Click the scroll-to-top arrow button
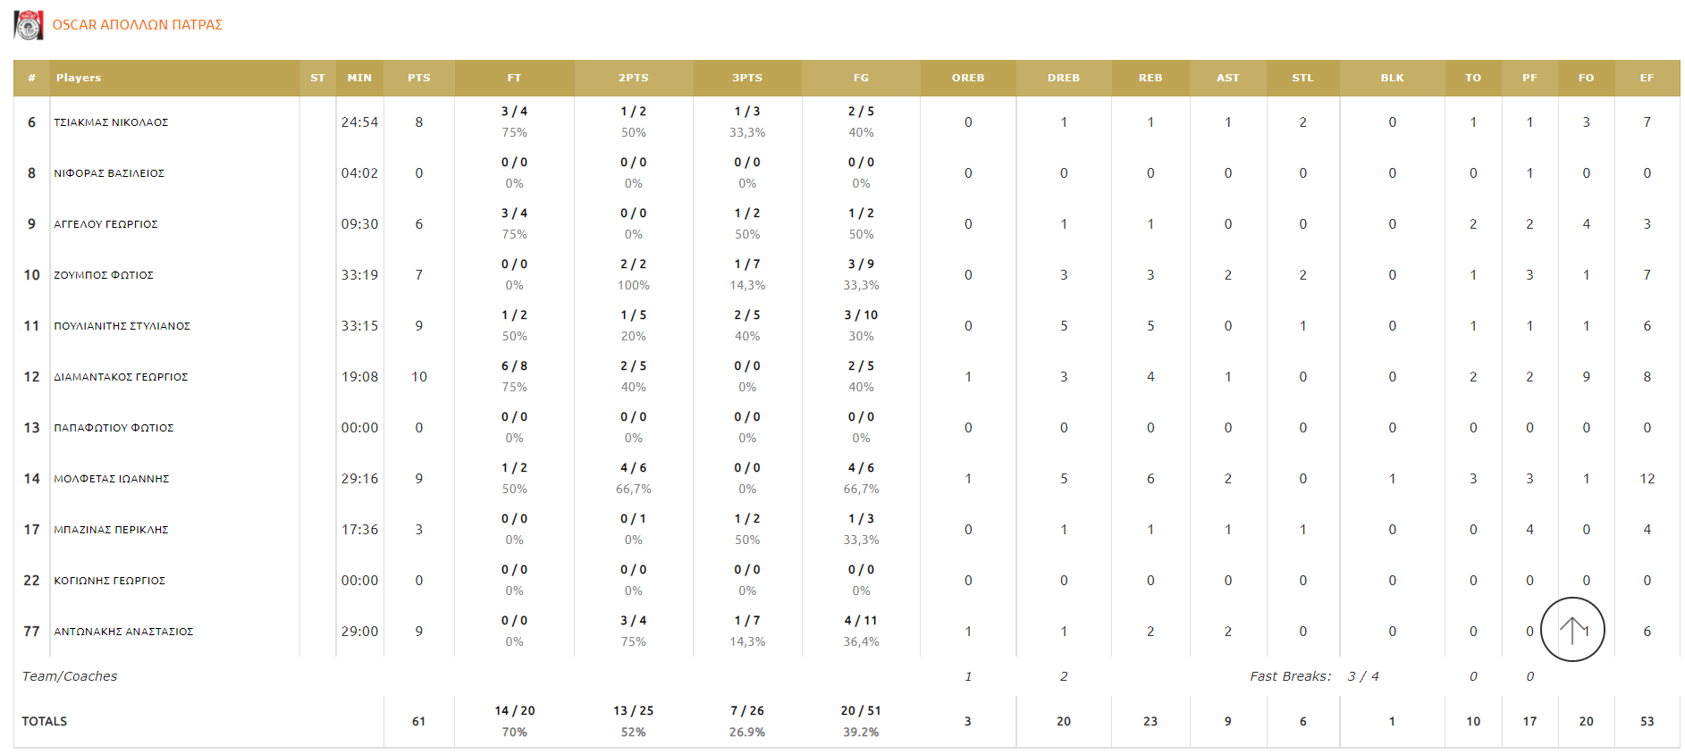Image resolution: width=1685 pixels, height=754 pixels. click(1572, 630)
